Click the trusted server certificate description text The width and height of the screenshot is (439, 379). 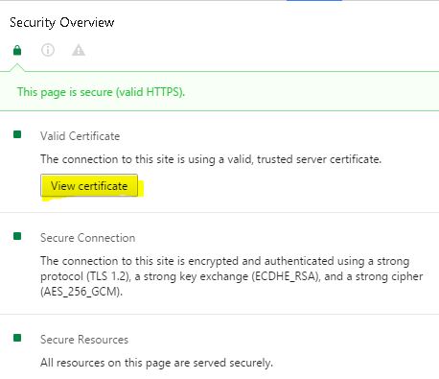point(211,159)
